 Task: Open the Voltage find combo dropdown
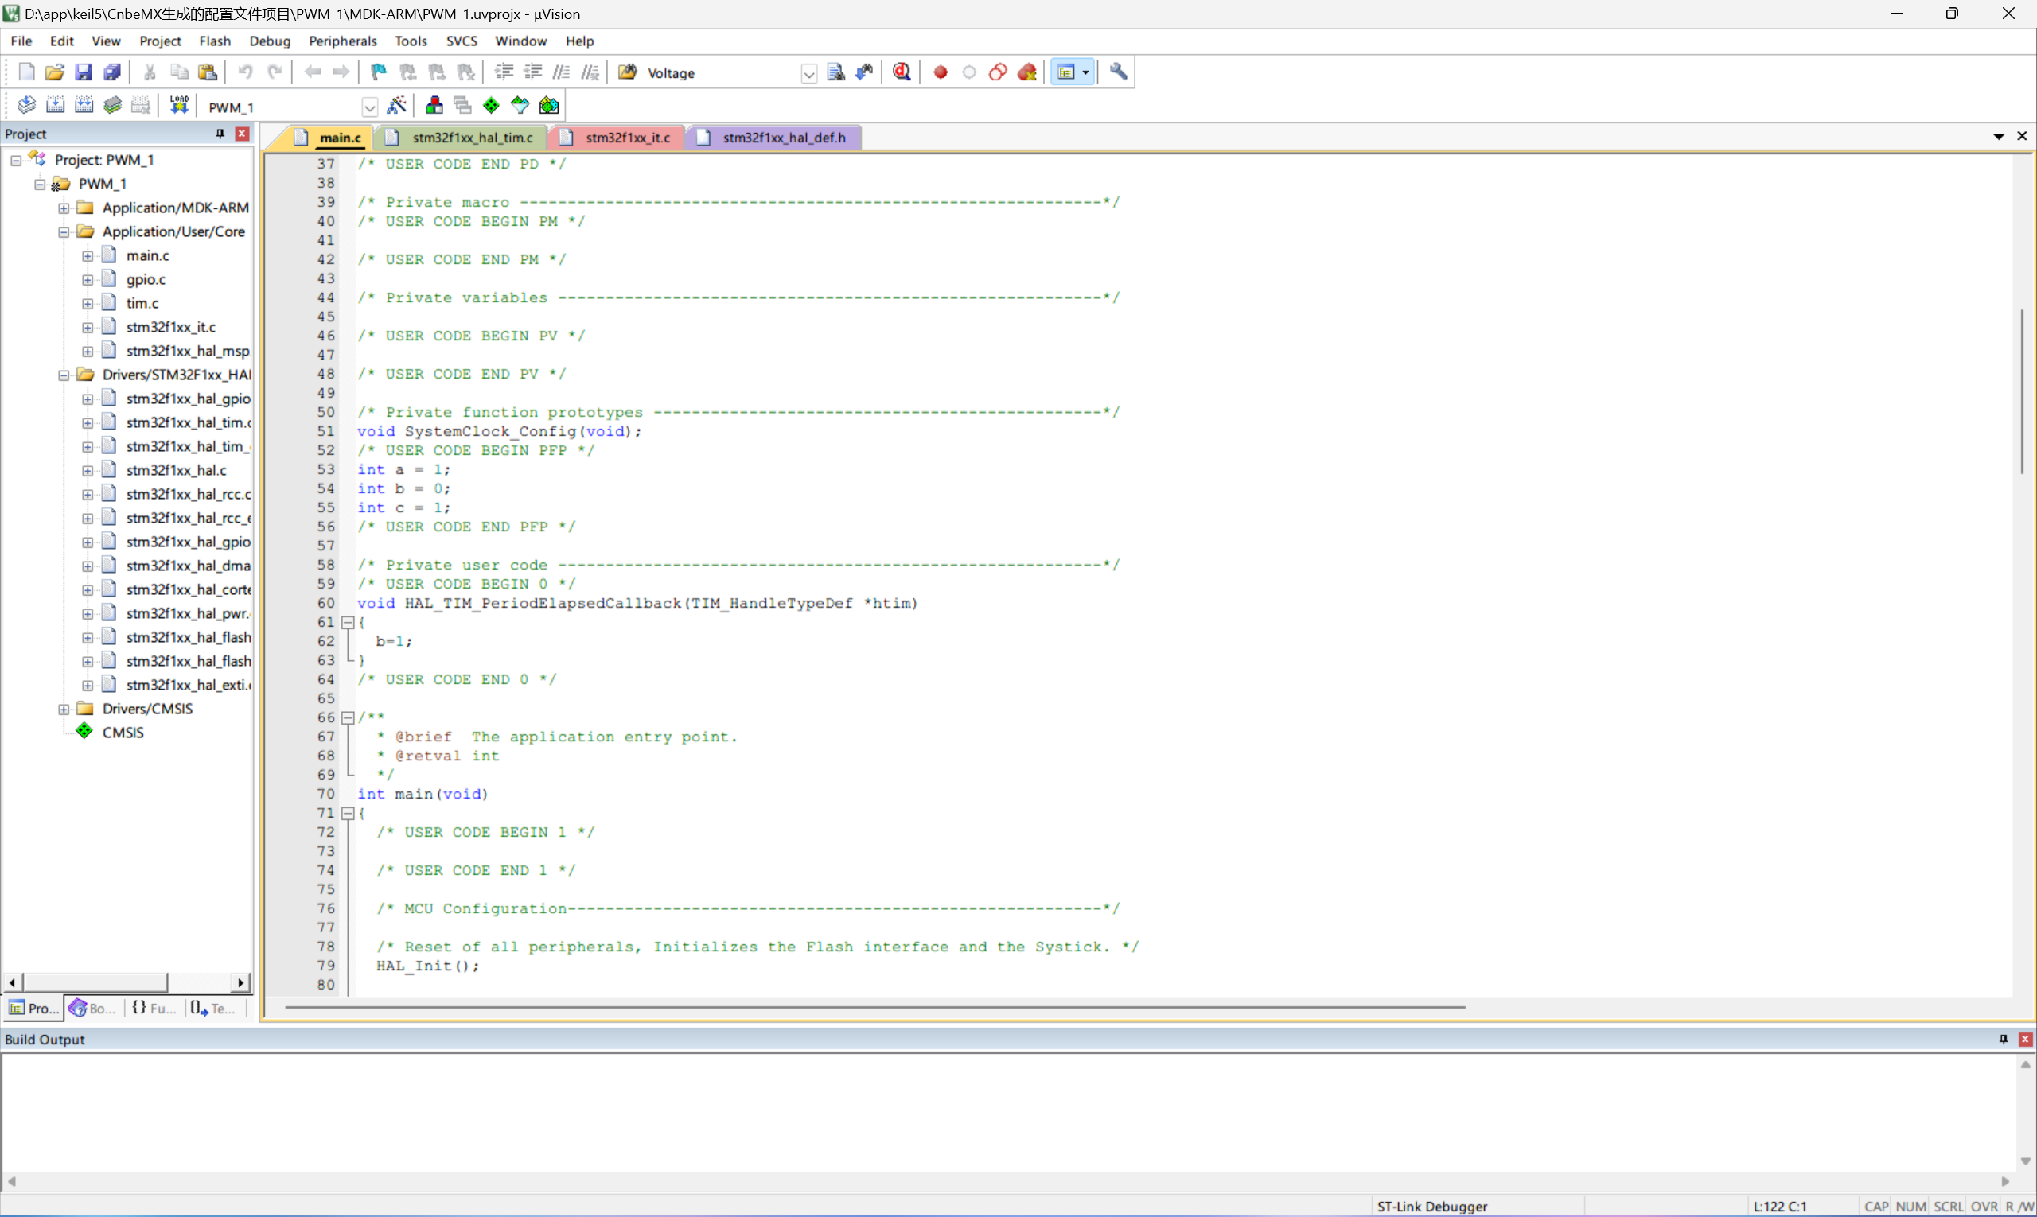pyautogui.click(x=809, y=74)
